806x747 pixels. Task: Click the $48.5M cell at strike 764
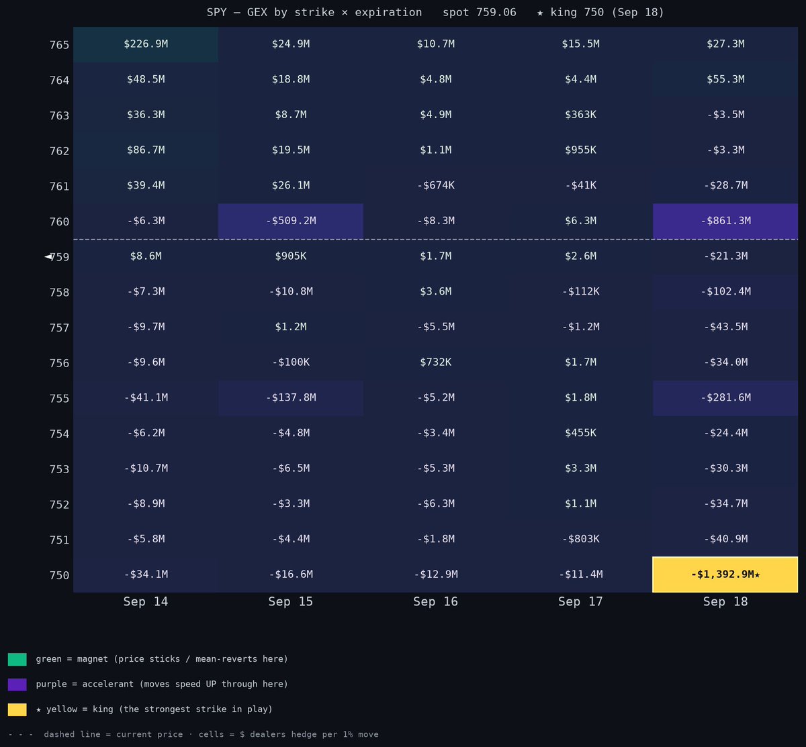click(146, 80)
